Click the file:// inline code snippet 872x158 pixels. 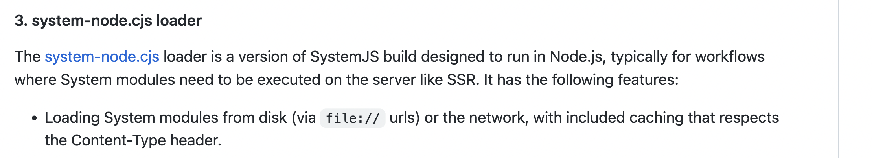pyautogui.click(x=353, y=118)
